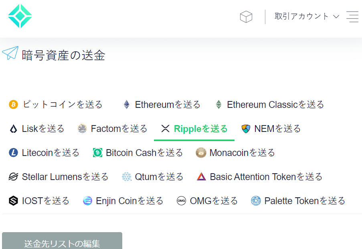This screenshot has height=249, width=362.
Task: Choose Stellar Lumensを送る
Action: coord(59,177)
